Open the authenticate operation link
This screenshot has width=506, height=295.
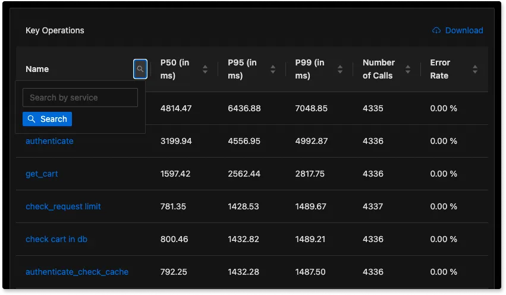49,141
